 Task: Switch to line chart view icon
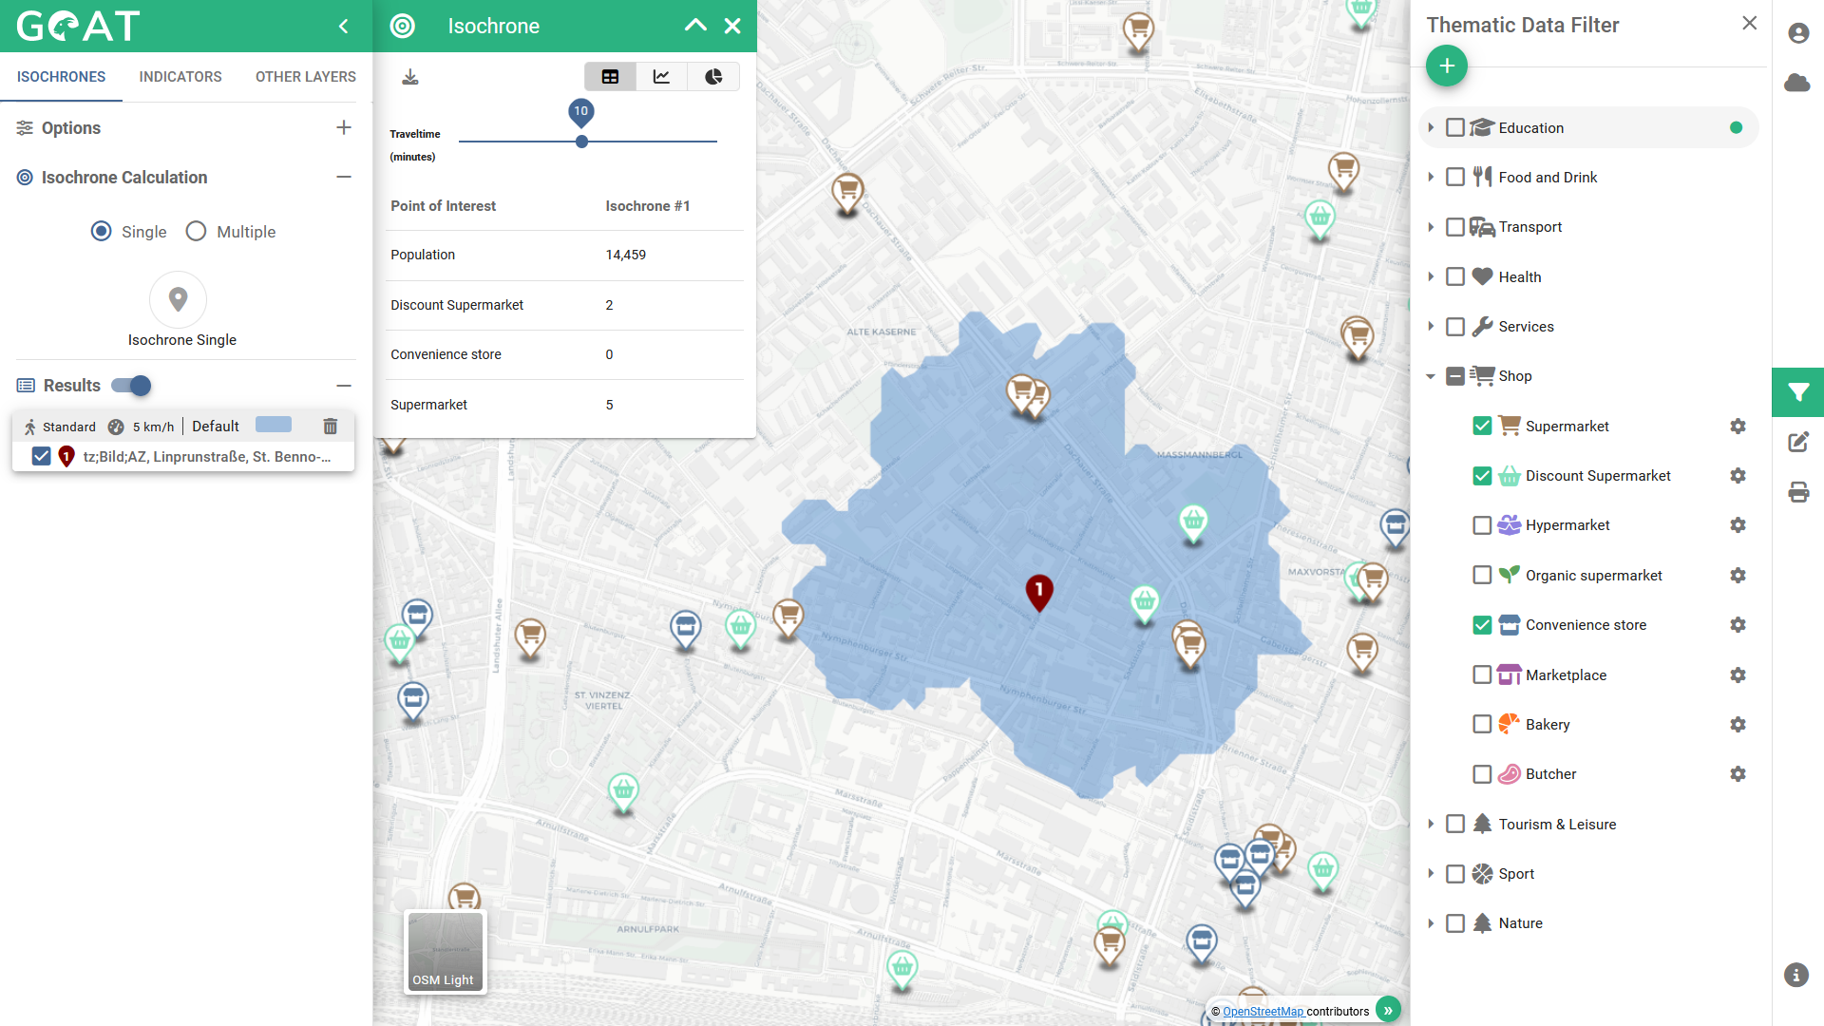(661, 77)
